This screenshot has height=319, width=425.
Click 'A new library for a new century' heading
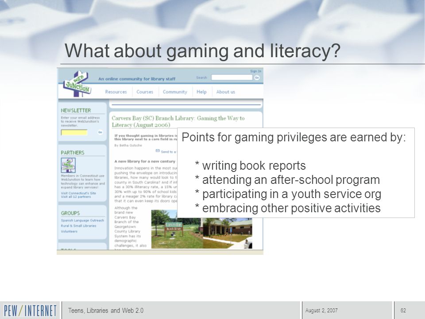point(145,161)
